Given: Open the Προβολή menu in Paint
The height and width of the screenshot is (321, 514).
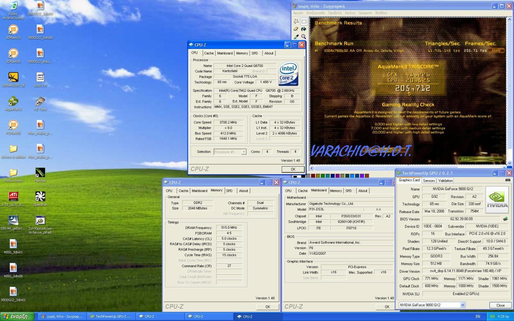Looking at the screenshot, I should (335, 13).
